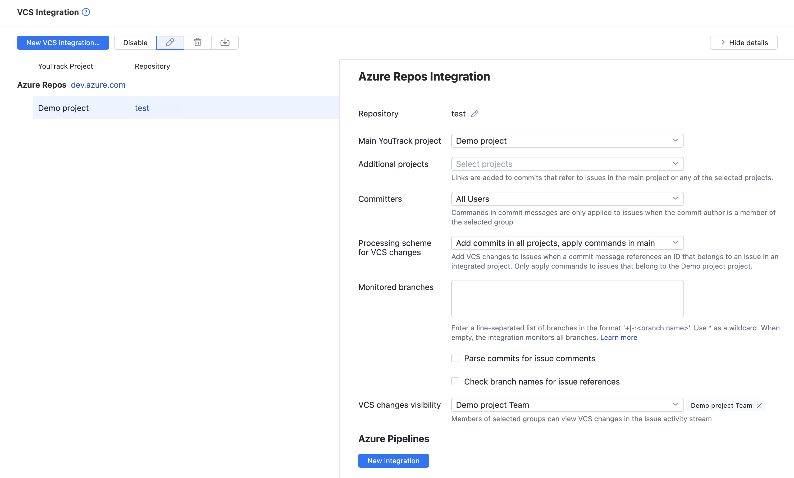
Task: Click the VCS Integration help icon
Action: click(86, 12)
